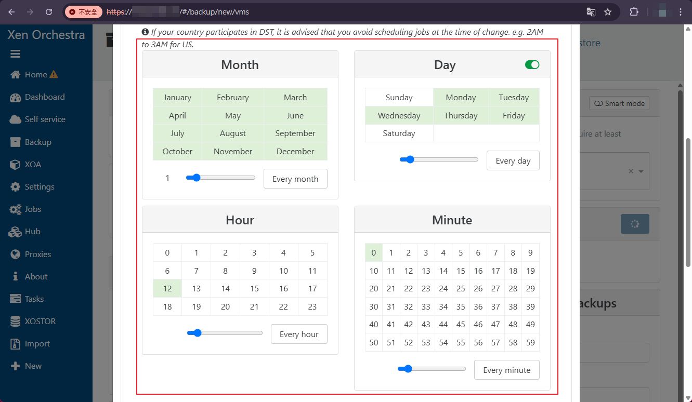Click the Settings gear icon

click(x=16, y=187)
